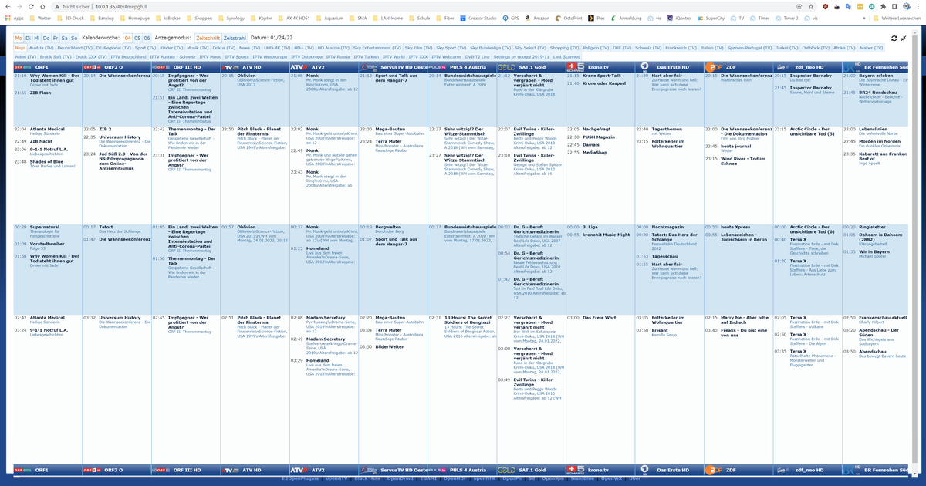Select weekday Sa
This screenshot has height=486, width=926.
click(65, 38)
